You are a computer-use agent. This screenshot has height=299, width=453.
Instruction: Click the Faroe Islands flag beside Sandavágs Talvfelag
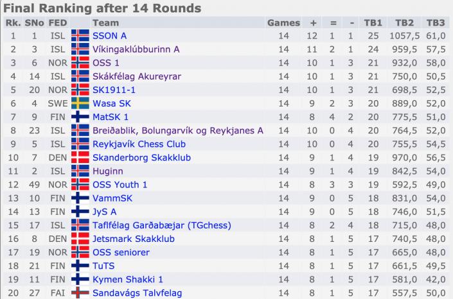(x=80, y=293)
